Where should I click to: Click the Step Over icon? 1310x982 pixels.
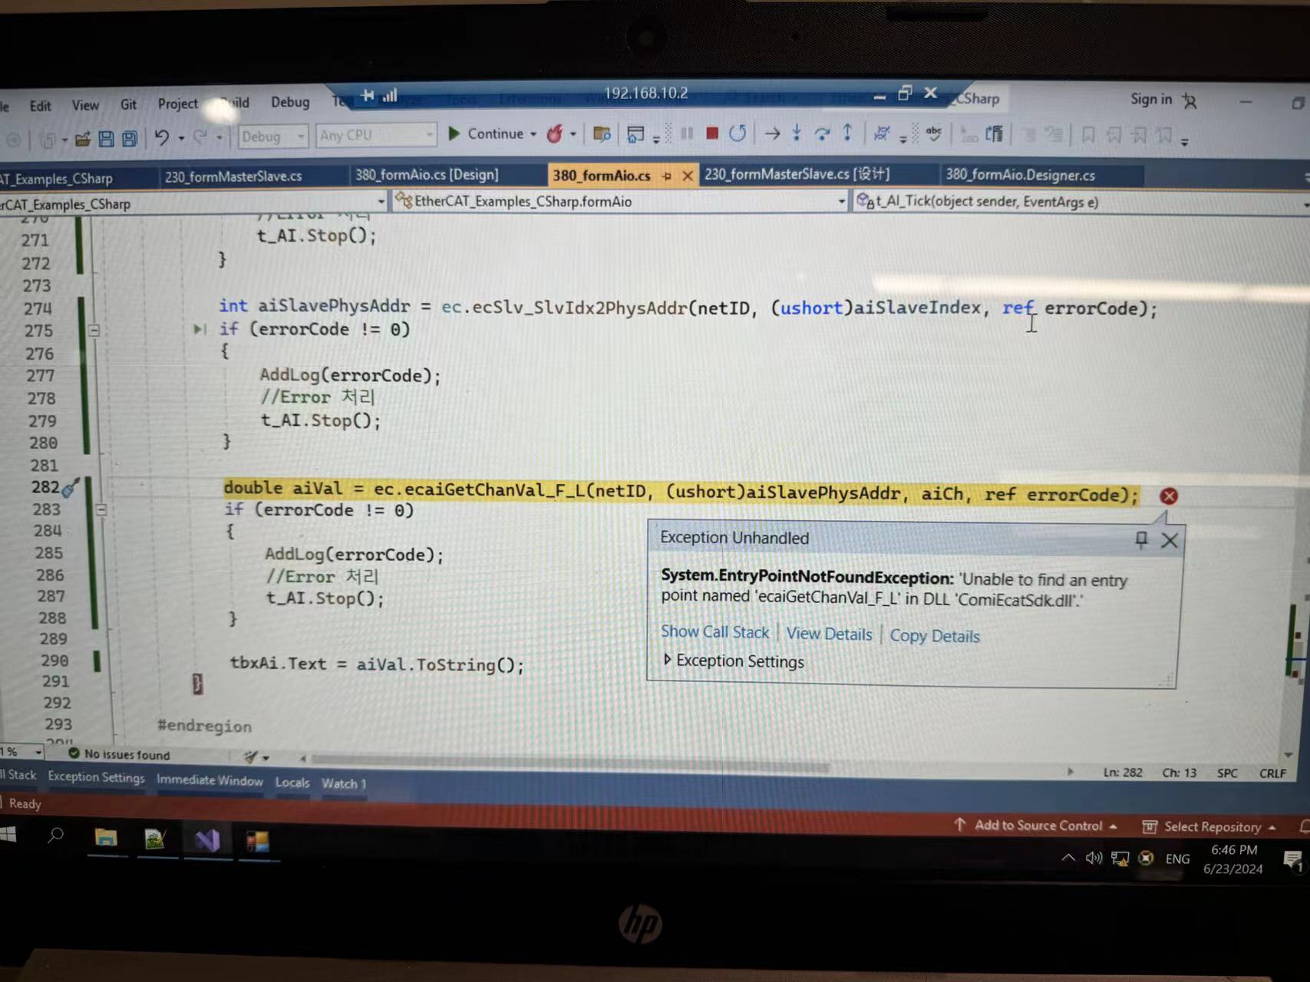tap(822, 133)
